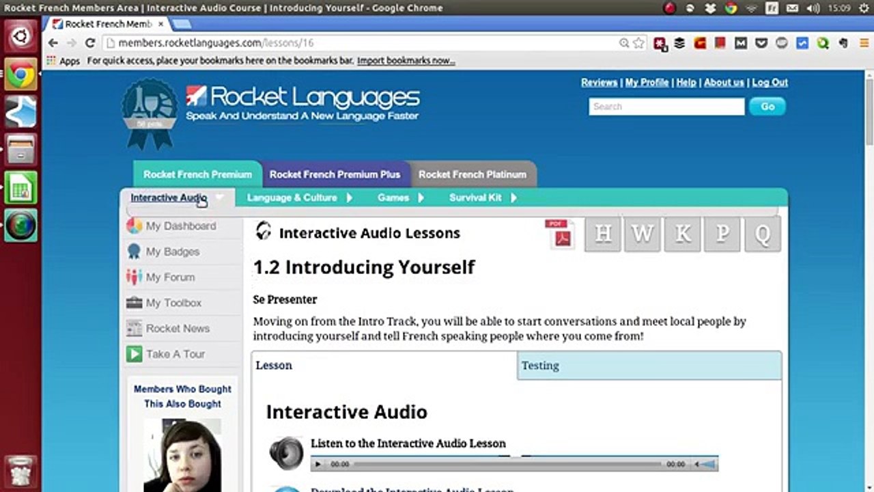Screen dimensions: 874x492
Task: Click the Q lesson section tile
Action: coord(763,234)
